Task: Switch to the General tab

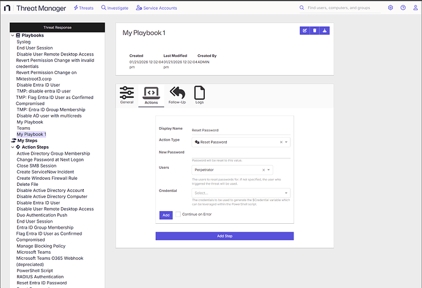Action: (127, 95)
